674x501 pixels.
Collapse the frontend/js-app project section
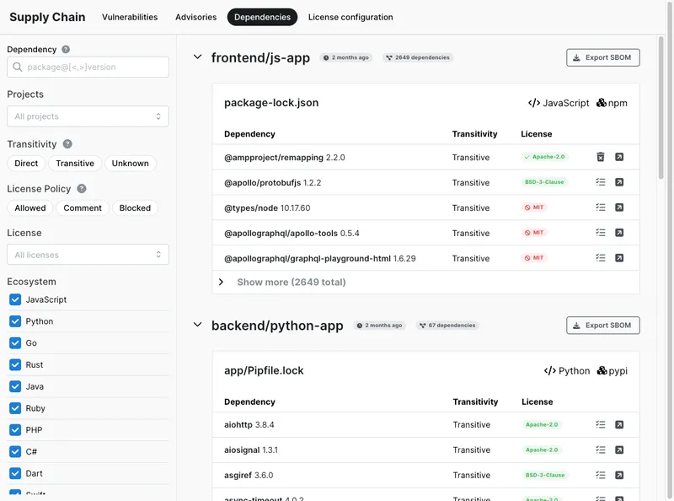point(198,57)
